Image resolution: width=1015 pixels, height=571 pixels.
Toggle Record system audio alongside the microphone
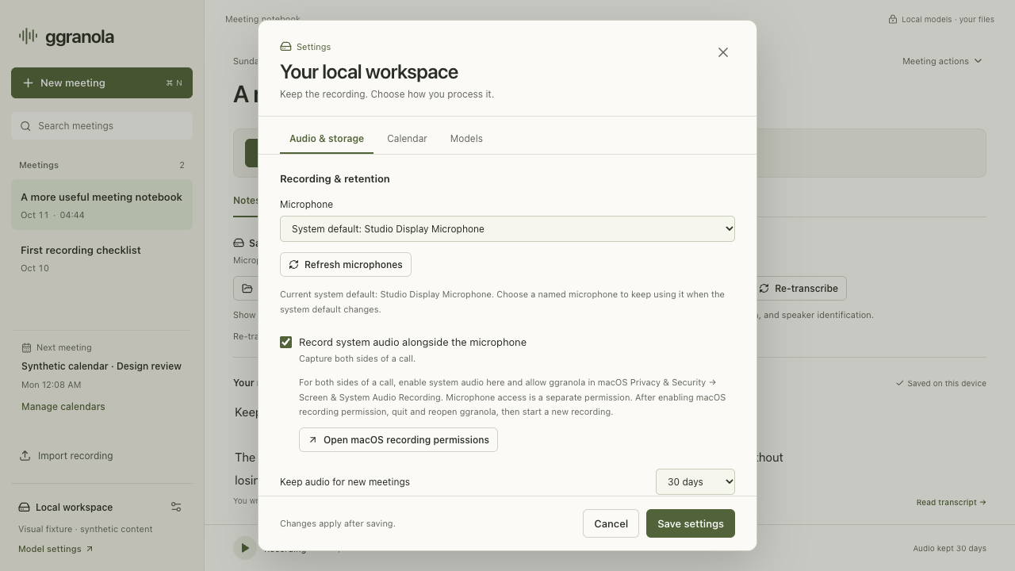[x=285, y=342]
